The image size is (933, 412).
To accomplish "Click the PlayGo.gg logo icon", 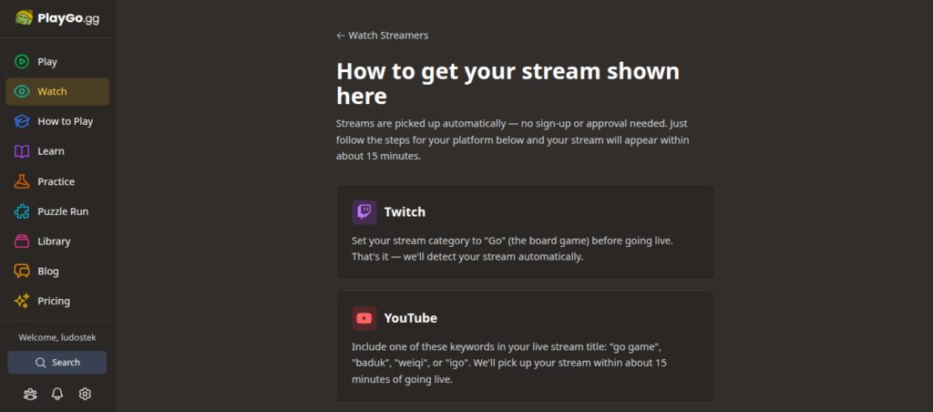I will click(24, 17).
